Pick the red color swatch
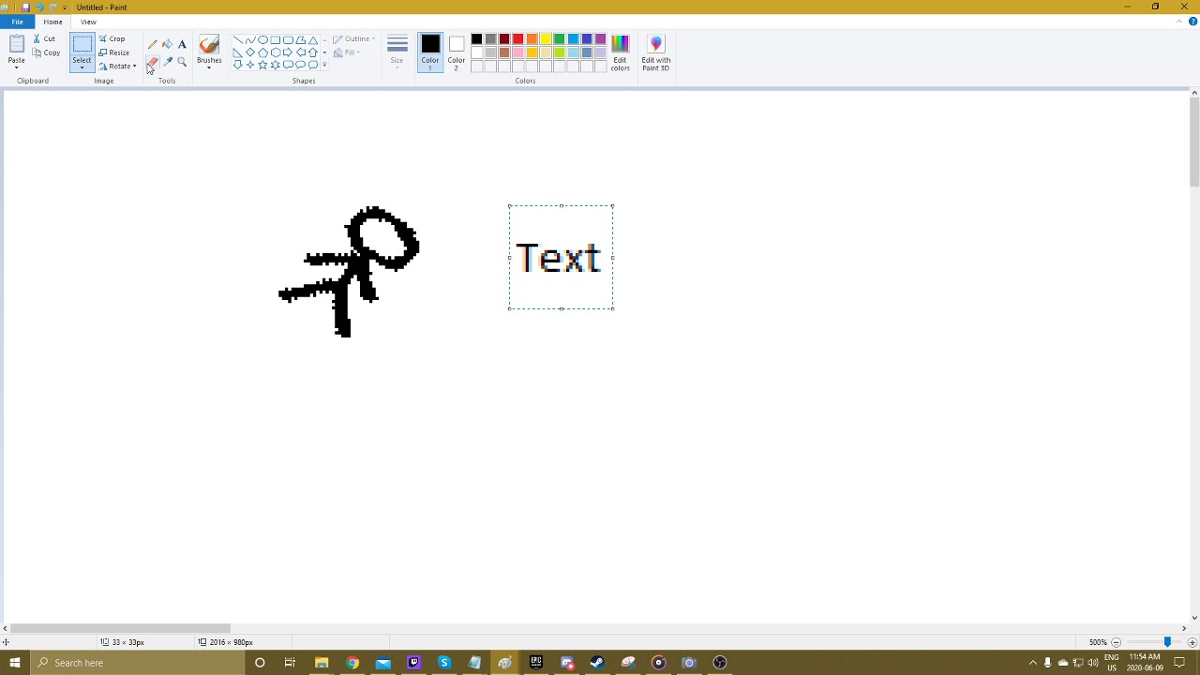The image size is (1200, 675). [517, 38]
